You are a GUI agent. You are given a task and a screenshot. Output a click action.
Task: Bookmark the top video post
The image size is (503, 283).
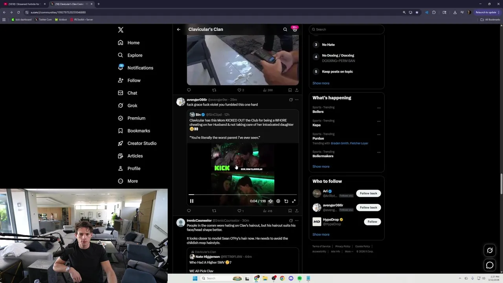click(290, 90)
